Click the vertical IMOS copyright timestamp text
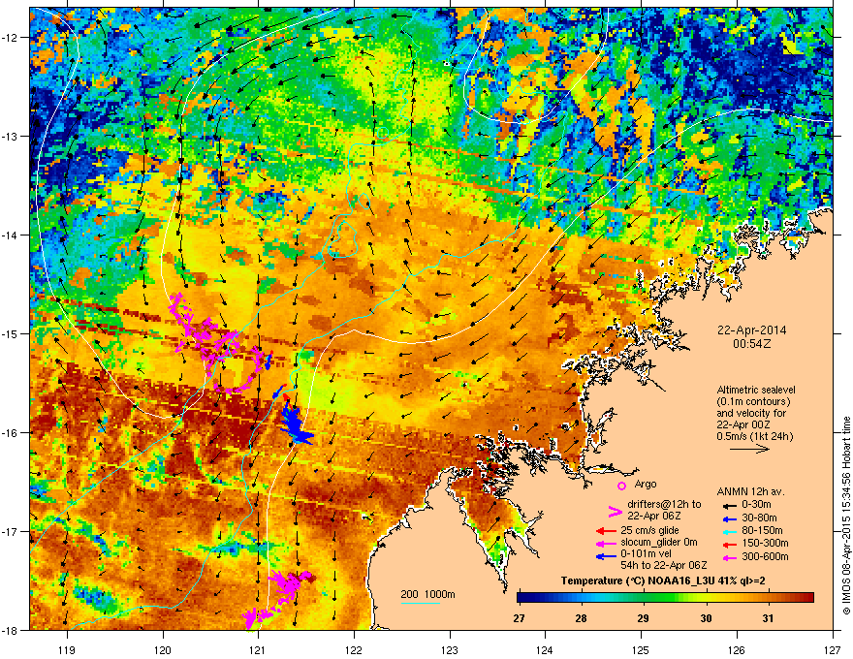The height and width of the screenshot is (659, 853). coord(846,516)
